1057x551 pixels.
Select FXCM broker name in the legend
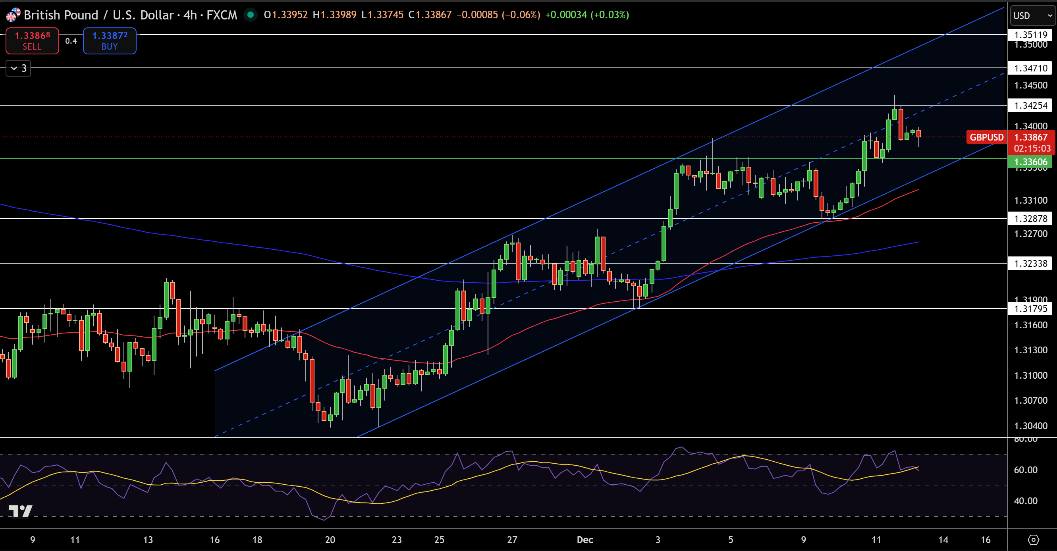click(222, 15)
